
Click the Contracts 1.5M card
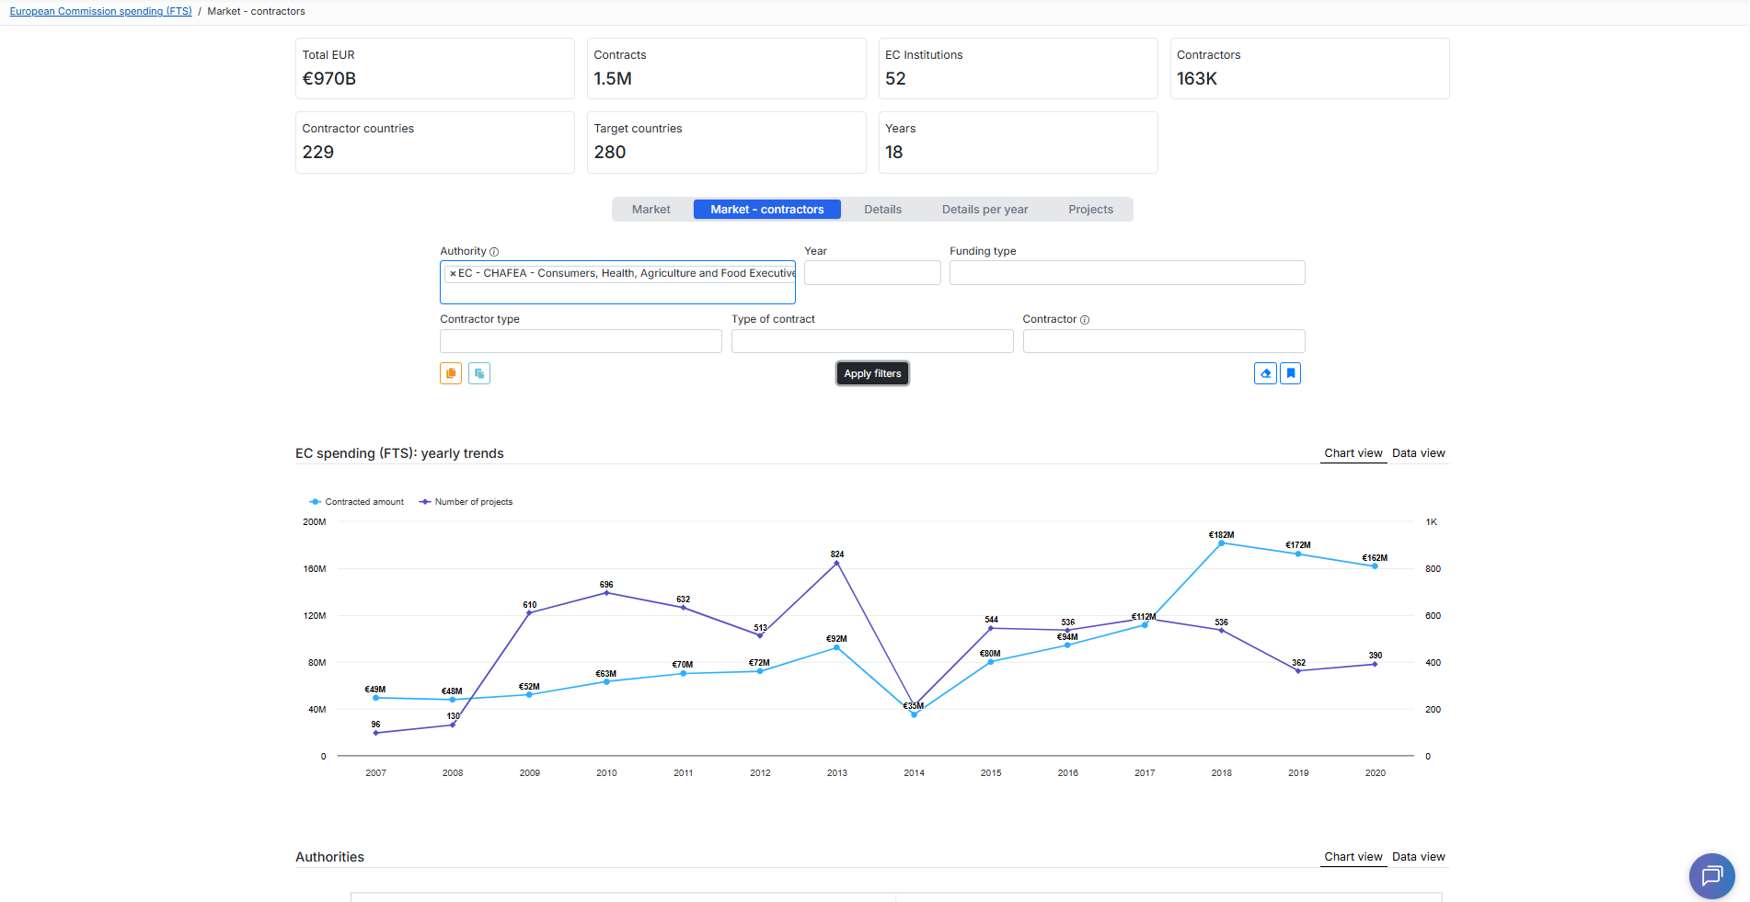coord(727,68)
